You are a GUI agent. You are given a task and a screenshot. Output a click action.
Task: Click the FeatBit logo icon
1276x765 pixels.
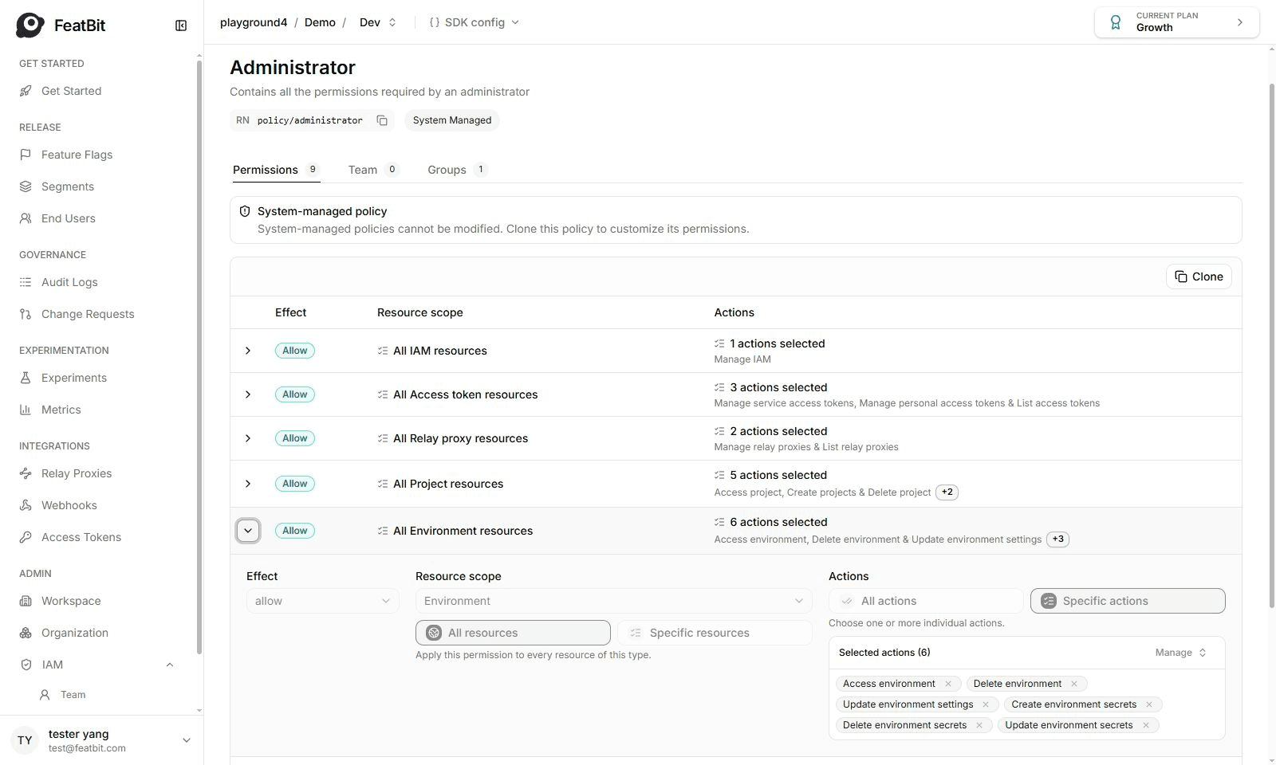click(x=30, y=25)
